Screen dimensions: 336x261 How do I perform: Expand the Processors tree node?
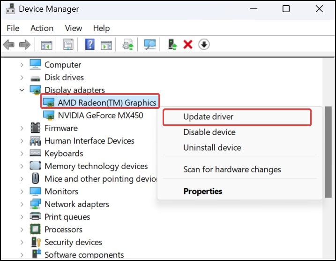coord(22,230)
